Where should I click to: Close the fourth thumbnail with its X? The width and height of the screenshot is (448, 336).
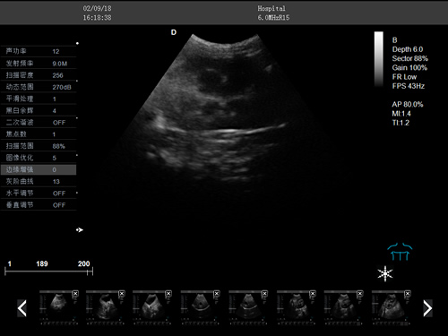coord(217,294)
